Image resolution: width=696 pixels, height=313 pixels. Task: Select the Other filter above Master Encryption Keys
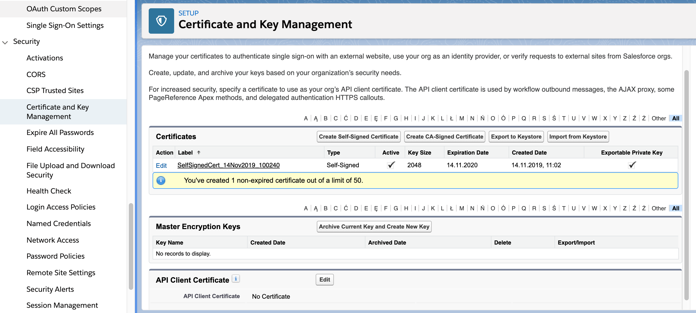658,208
